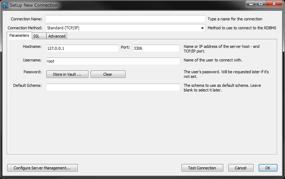Viewport: 285px width, 179px height.
Task: Click the Test Connection button
Action: tap(202, 168)
